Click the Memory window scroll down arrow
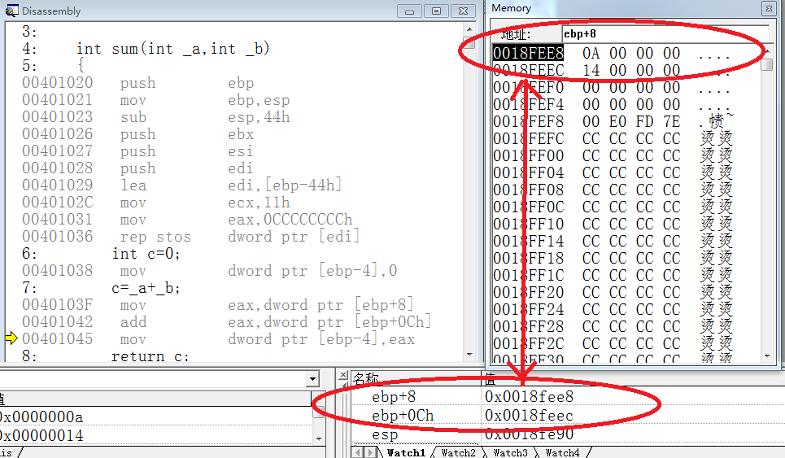Viewport: 785px width, 458px height. click(766, 355)
